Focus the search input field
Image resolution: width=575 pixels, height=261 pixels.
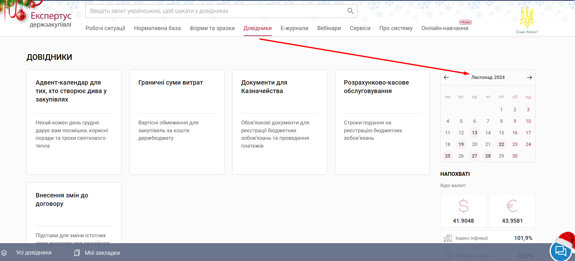click(217, 11)
